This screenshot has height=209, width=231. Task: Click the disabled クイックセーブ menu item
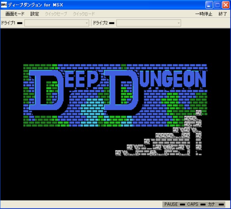56,14
